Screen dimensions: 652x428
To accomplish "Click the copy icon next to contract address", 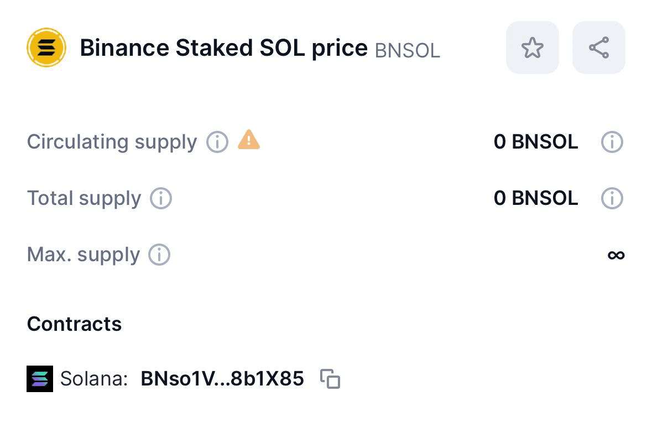I will [331, 379].
